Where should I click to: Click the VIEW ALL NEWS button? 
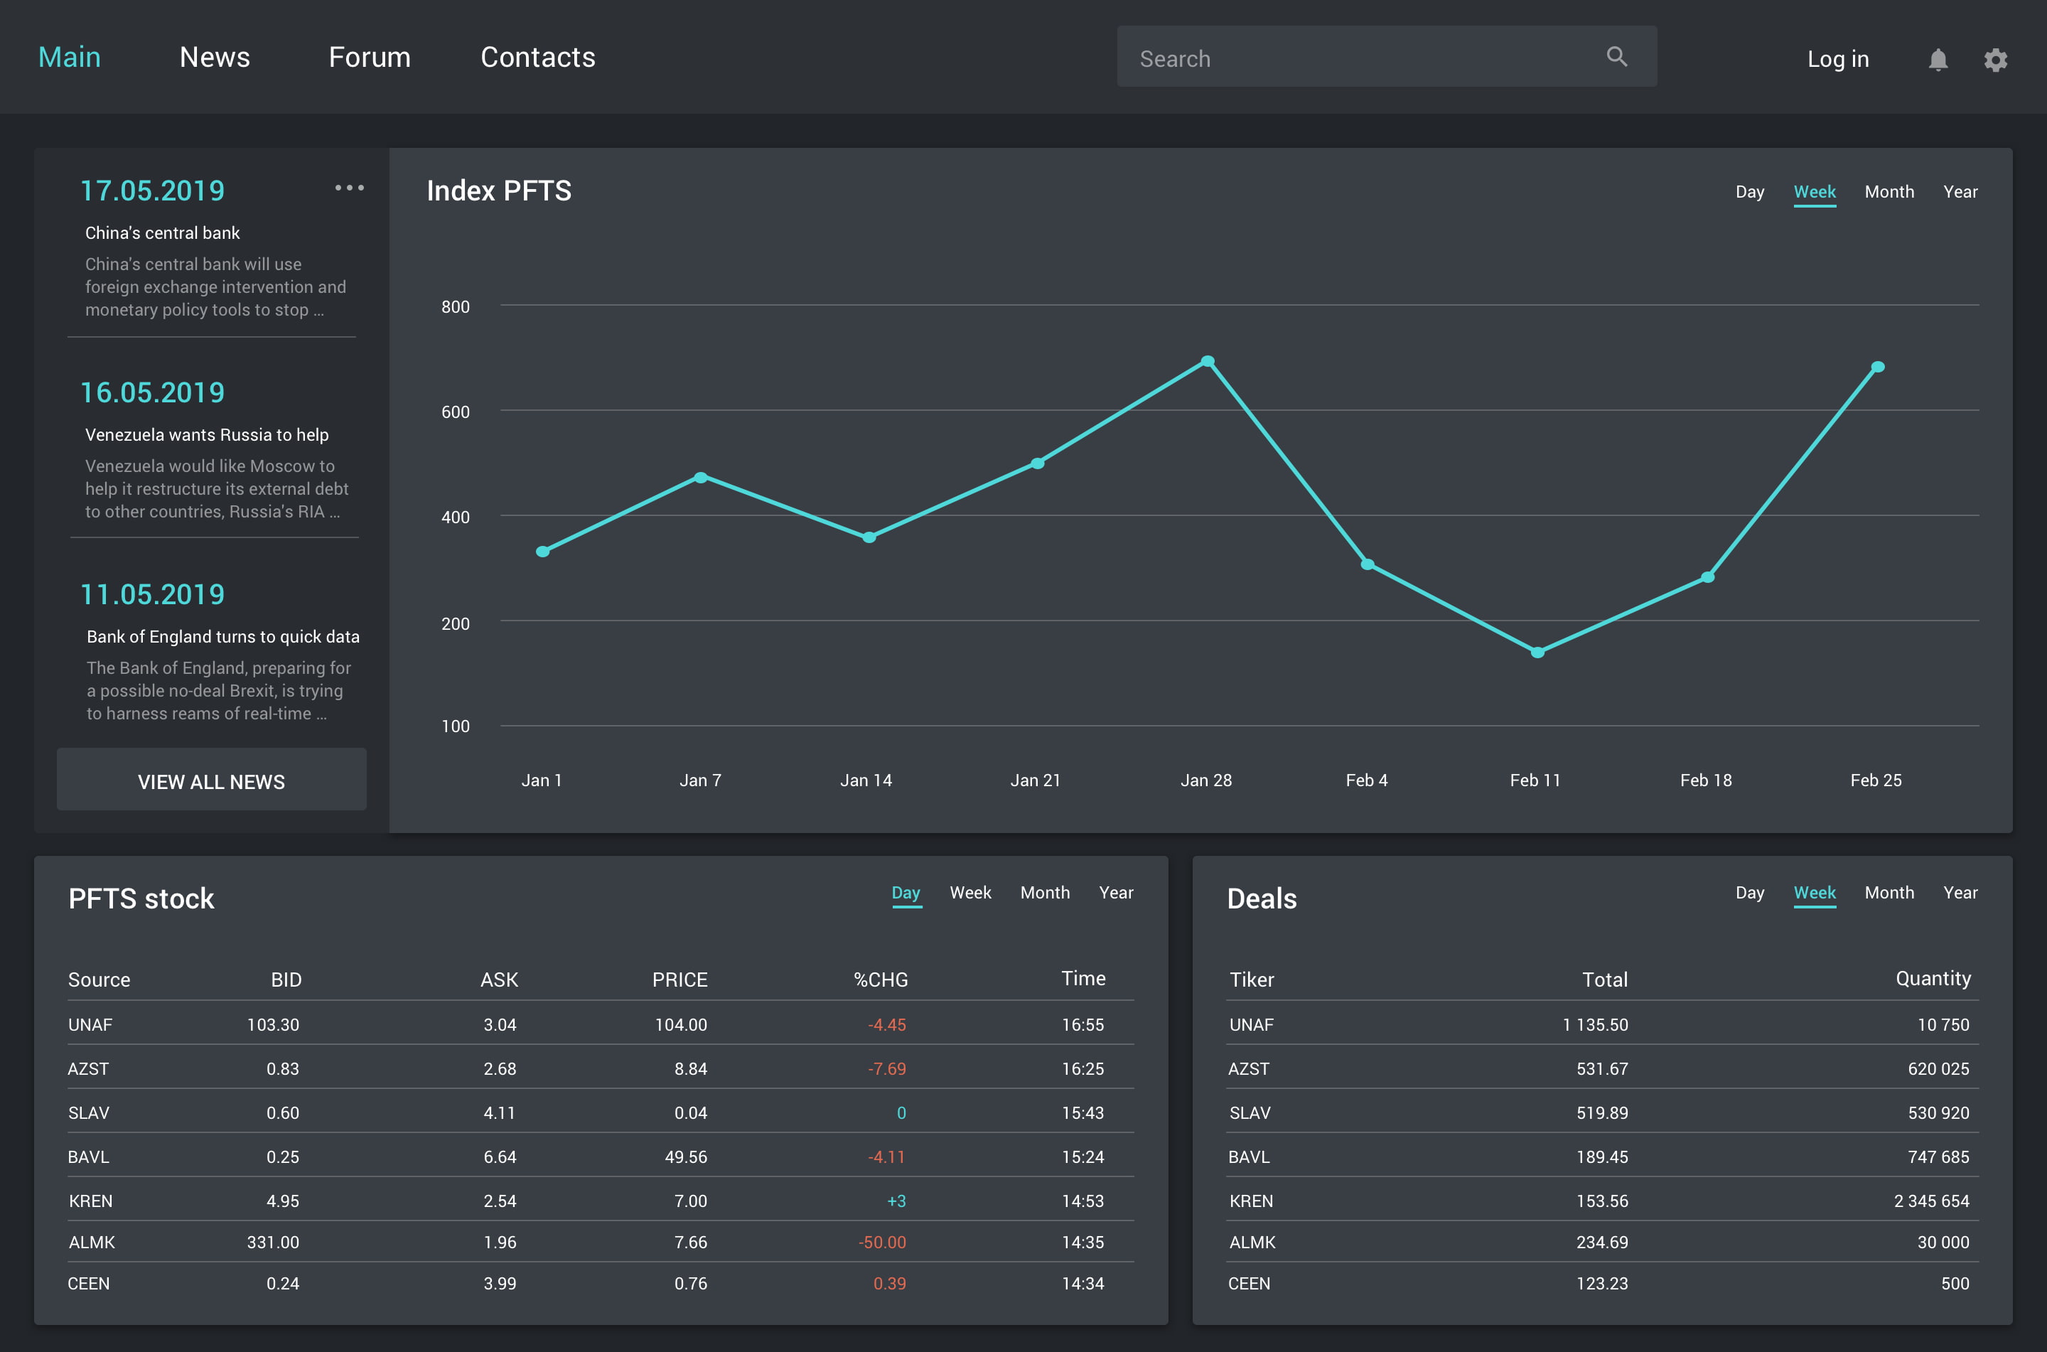(211, 780)
